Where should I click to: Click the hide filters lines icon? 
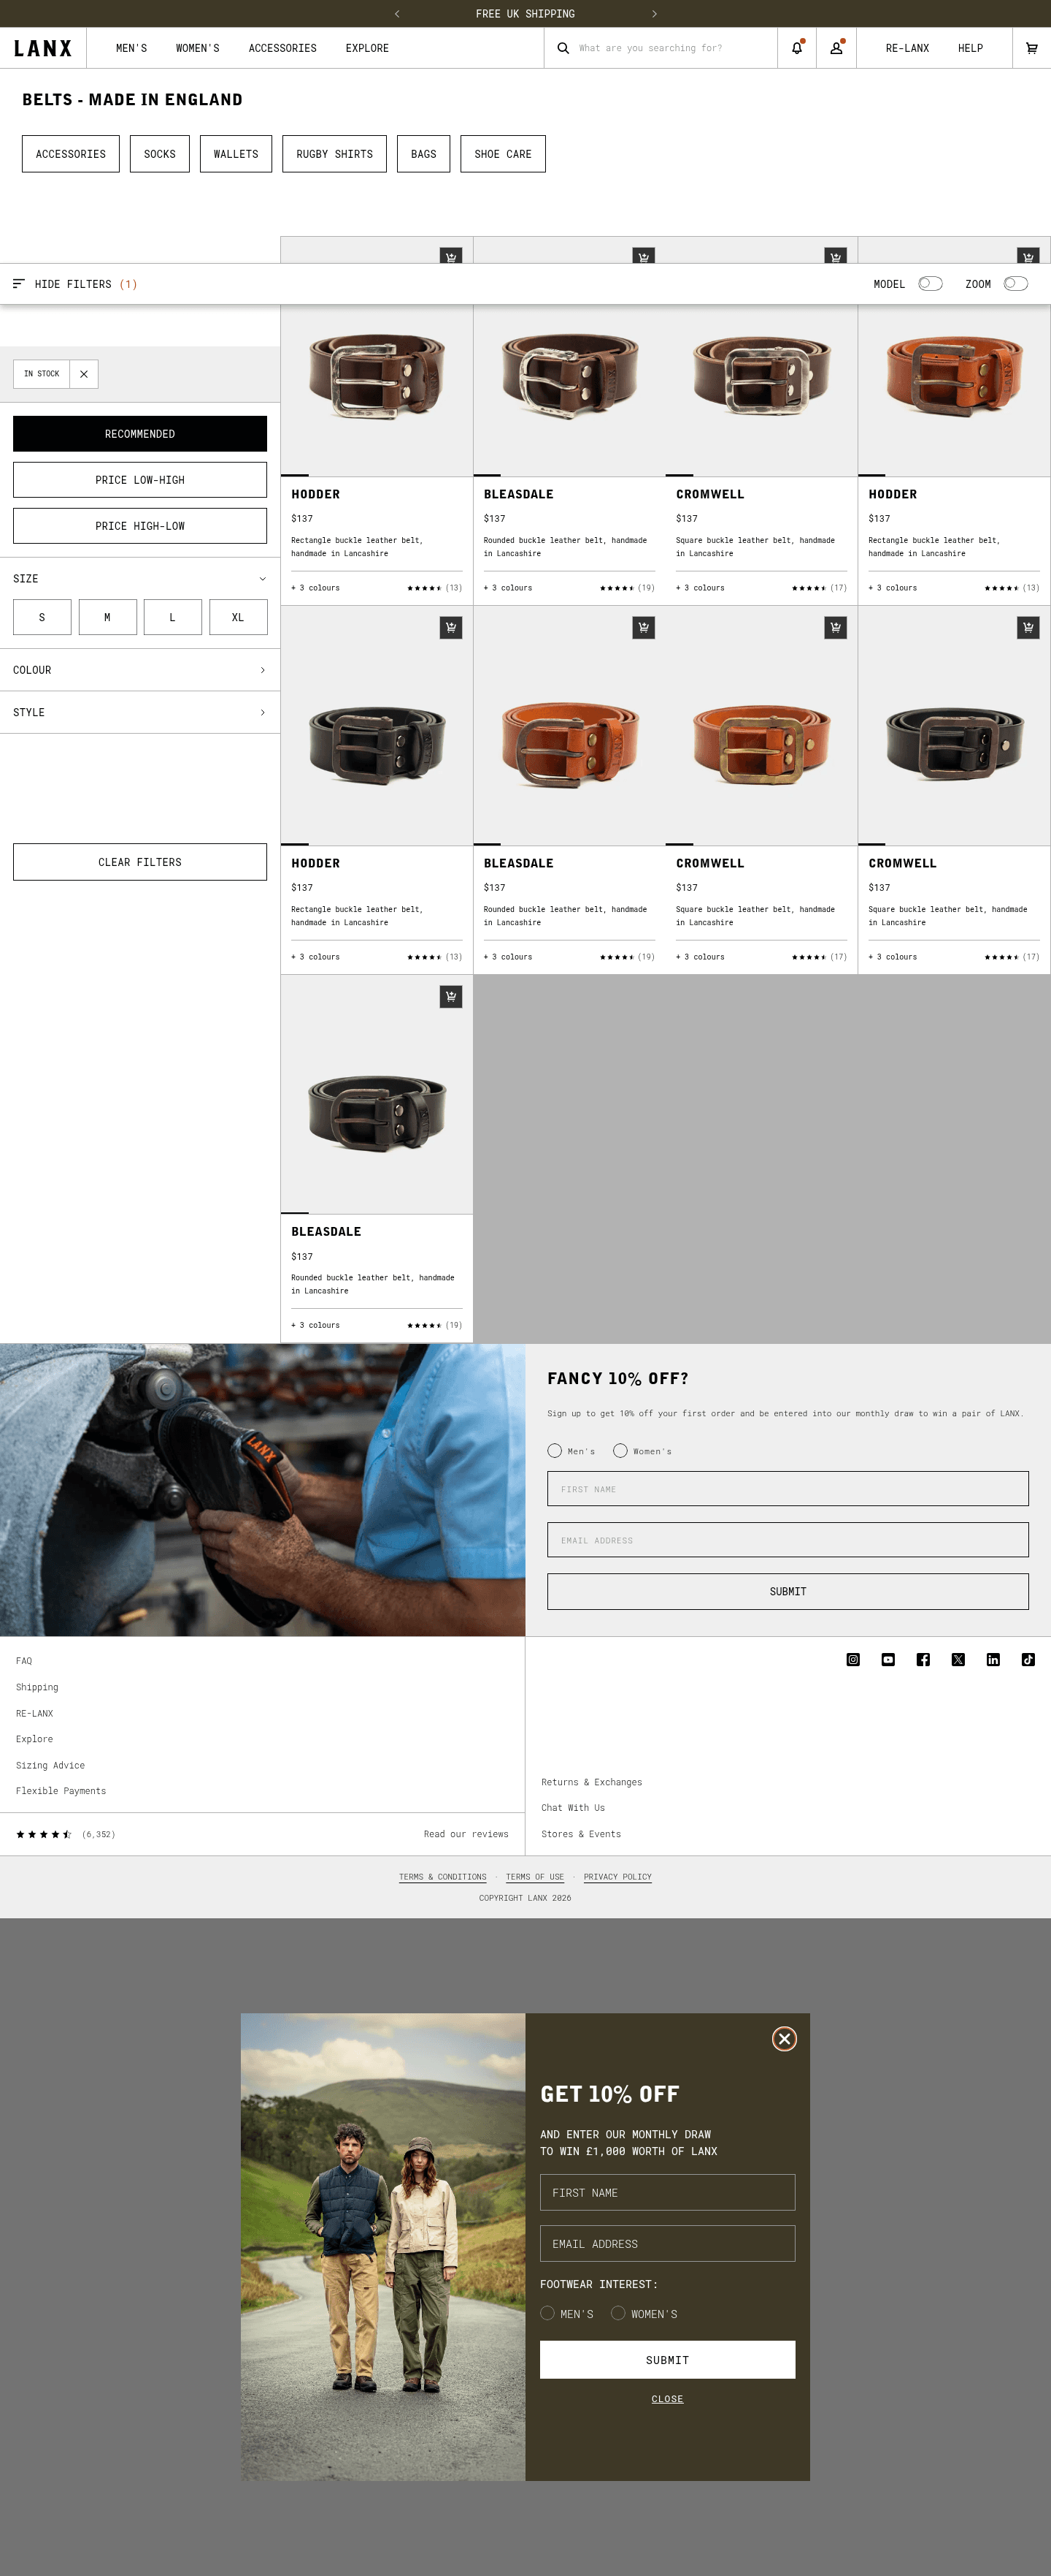(x=18, y=284)
